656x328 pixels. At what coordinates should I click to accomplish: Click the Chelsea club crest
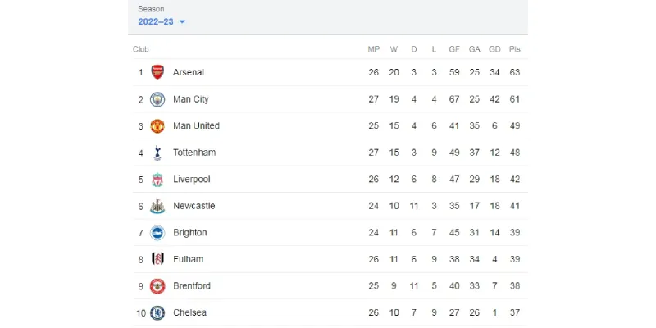point(157,313)
